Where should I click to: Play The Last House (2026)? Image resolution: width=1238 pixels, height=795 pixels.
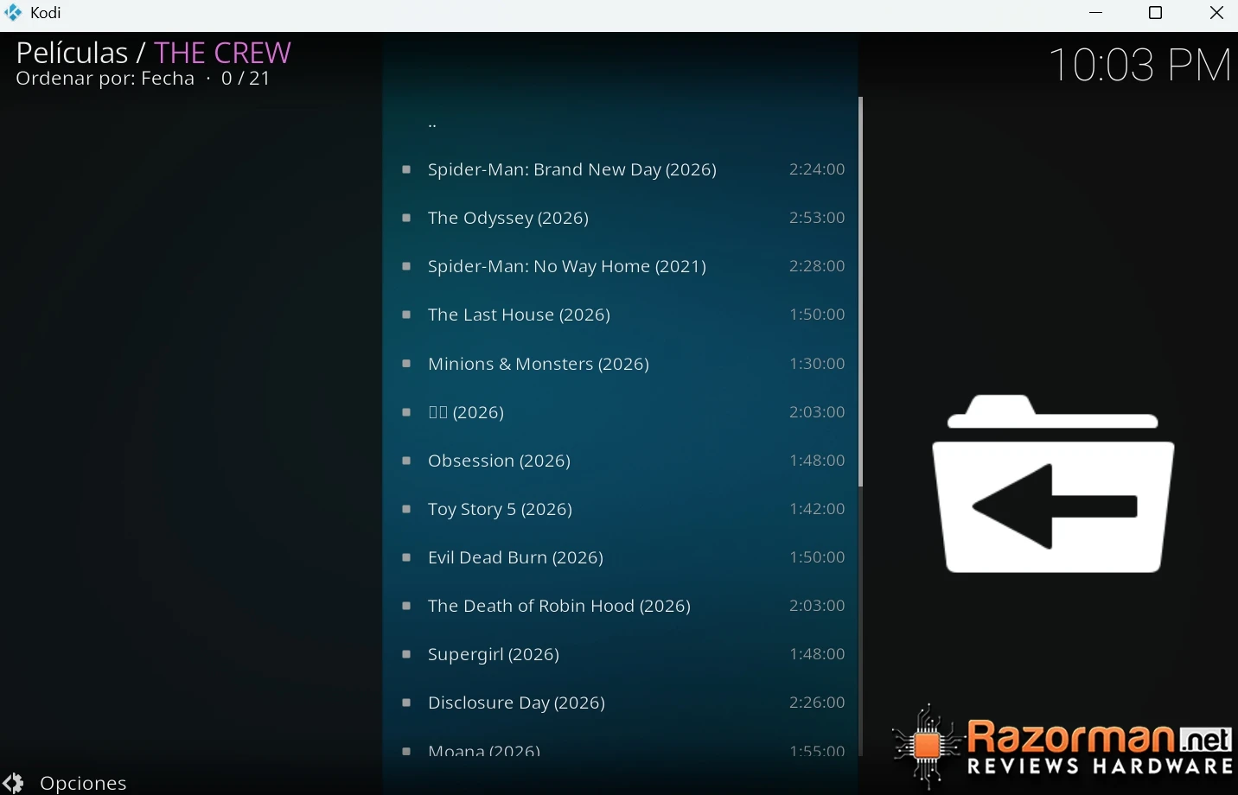tap(621, 315)
